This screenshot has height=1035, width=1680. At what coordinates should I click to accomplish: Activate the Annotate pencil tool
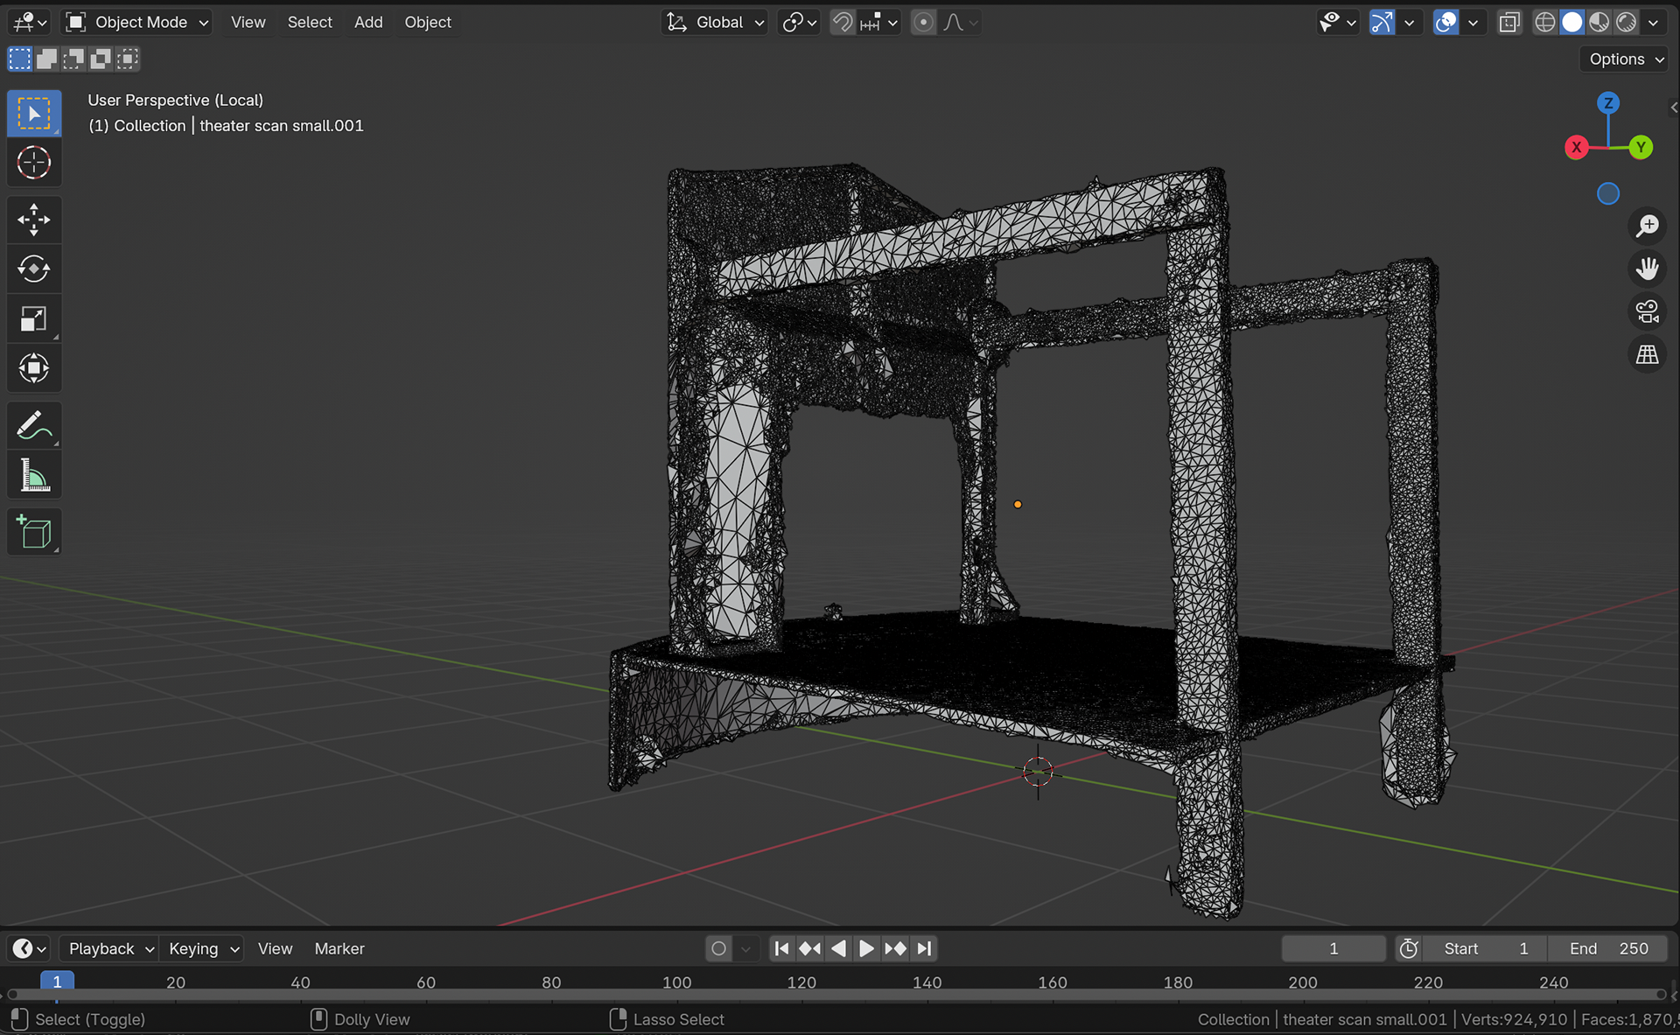(34, 426)
